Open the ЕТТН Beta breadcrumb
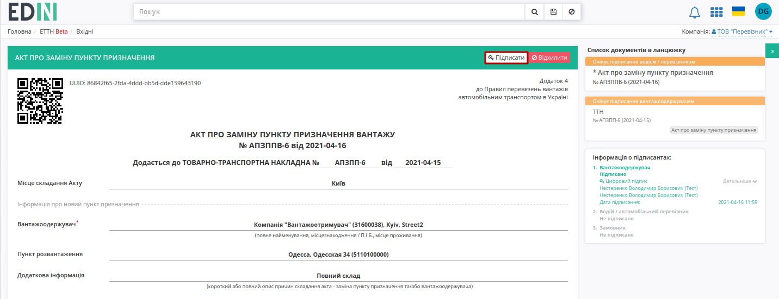 pyautogui.click(x=54, y=31)
